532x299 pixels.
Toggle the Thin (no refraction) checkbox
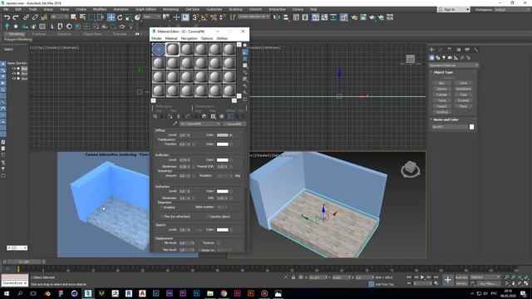pyautogui.click(x=162, y=216)
